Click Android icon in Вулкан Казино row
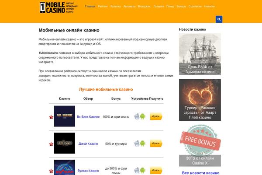This screenshot has height=175, width=262. tap(142, 170)
